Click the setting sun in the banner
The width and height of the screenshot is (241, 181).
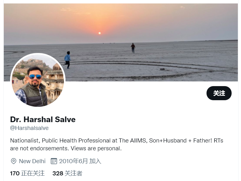coord(100,33)
